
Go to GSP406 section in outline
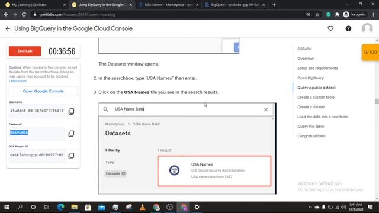pyautogui.click(x=304, y=49)
